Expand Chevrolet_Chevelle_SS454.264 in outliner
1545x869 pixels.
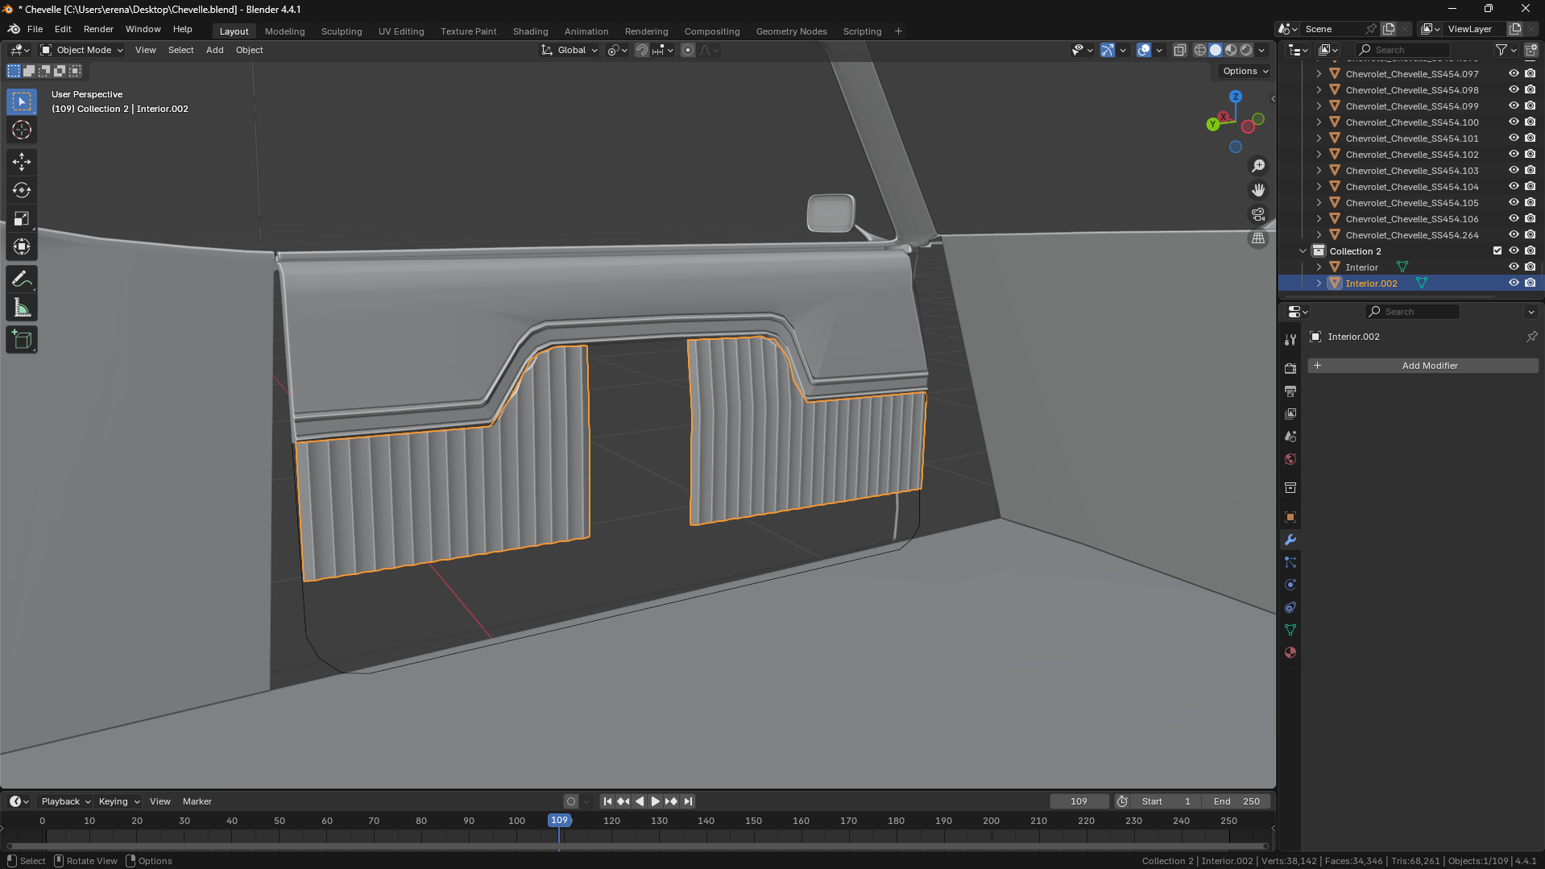1319,235
